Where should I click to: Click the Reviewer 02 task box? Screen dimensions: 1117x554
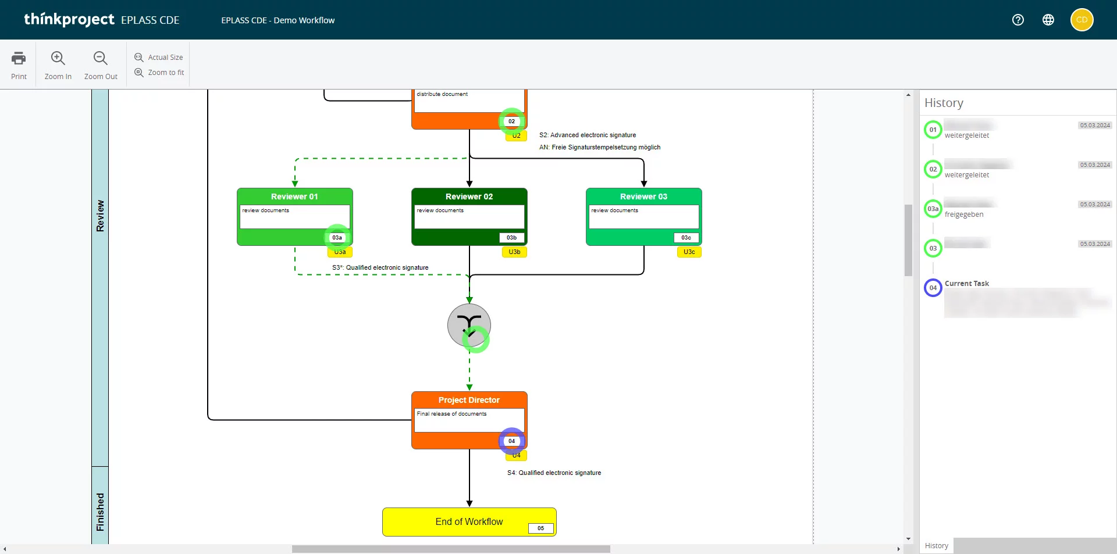pyautogui.click(x=469, y=216)
